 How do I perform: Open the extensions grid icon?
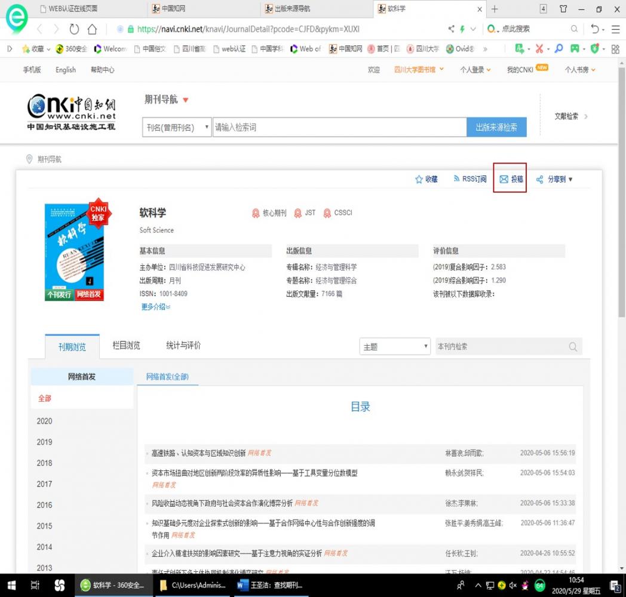[x=615, y=49]
